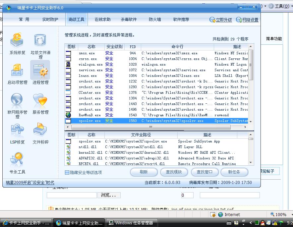The height and width of the screenshot is (227, 293).
Task: Sort module list by 文件全路径 column header
Action: 141,135
